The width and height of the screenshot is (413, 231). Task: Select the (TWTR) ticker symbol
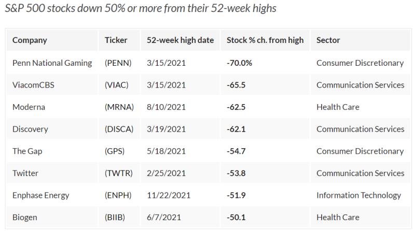coord(118,174)
